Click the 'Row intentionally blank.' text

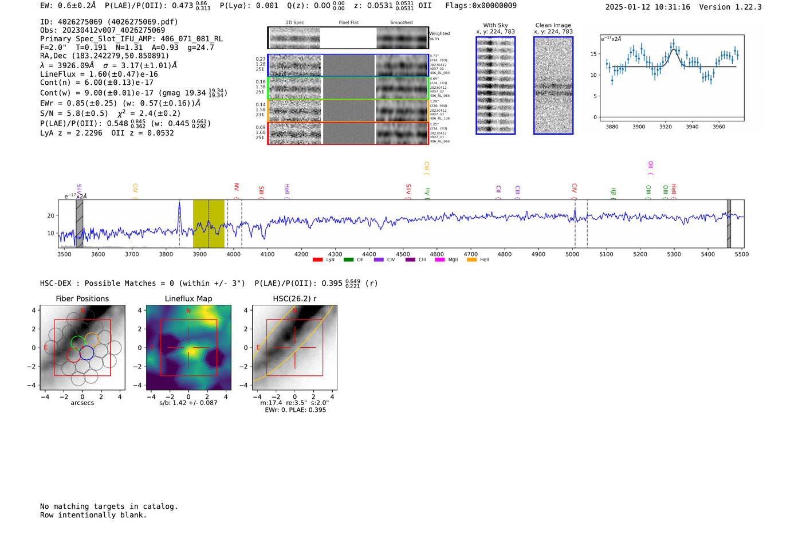(93, 515)
